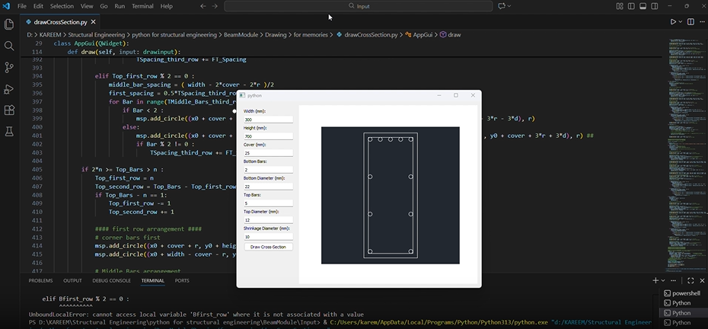Expand the BeamModule breadcrumb

[241, 34]
